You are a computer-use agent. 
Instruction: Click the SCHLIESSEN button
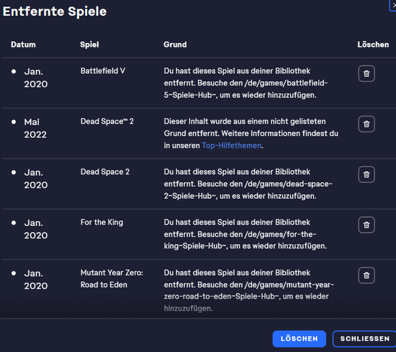click(x=364, y=339)
